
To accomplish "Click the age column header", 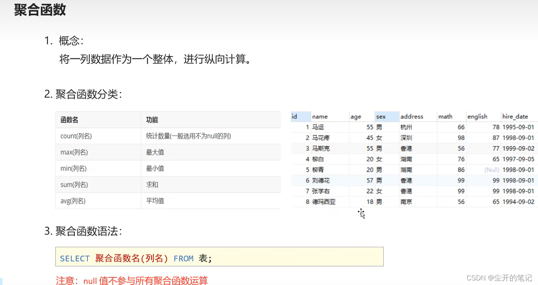I will [362, 116].
